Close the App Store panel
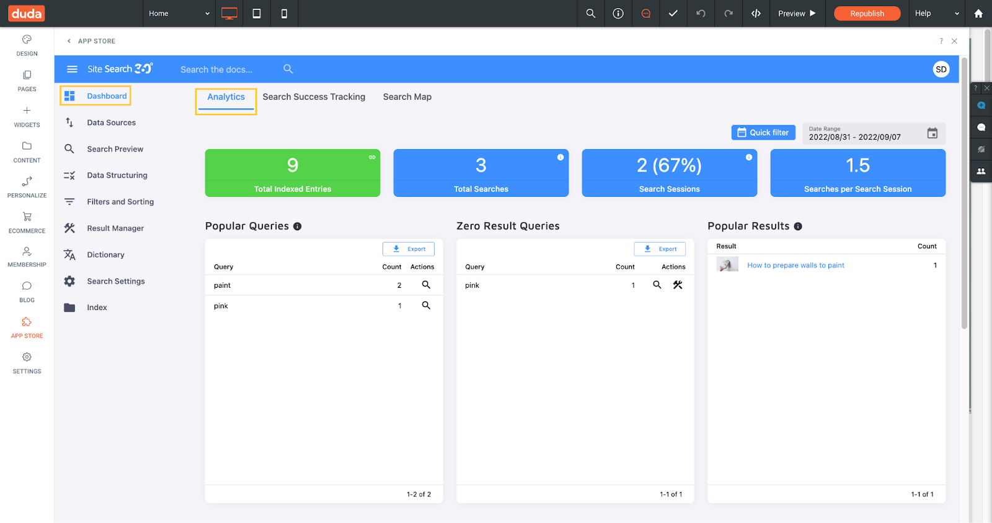The height and width of the screenshot is (523, 992). [x=955, y=41]
